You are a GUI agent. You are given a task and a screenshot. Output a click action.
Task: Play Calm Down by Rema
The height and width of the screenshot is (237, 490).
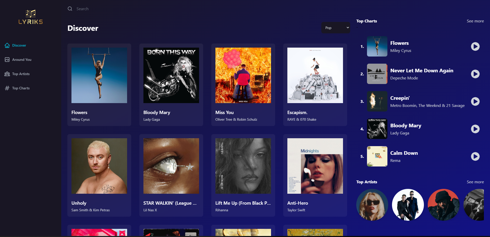[475, 157]
